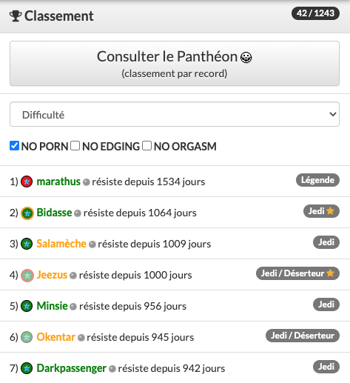Viewport: 350px width, 383px height.
Task: Open Darkpassenger's profile link
Action: 72,368
